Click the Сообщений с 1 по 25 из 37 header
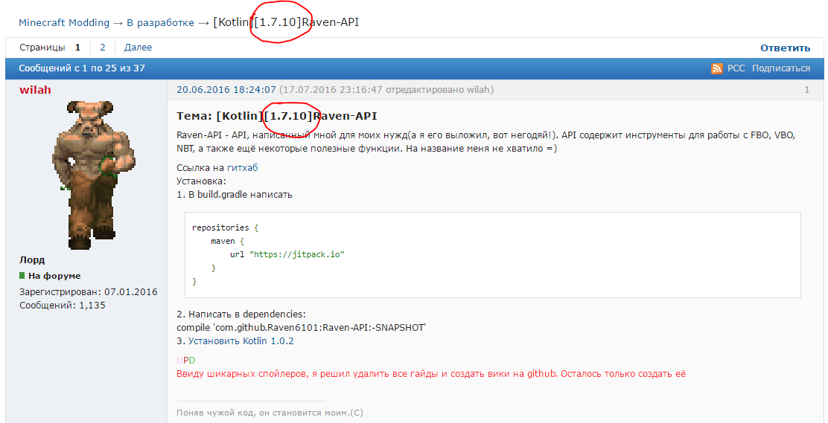Image resolution: width=828 pixels, height=423 pixels. pos(82,68)
